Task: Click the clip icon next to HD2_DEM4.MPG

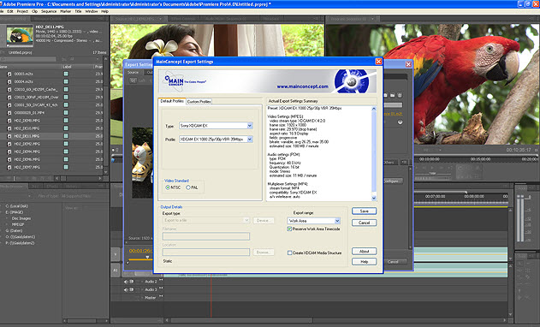Action: 9,152
